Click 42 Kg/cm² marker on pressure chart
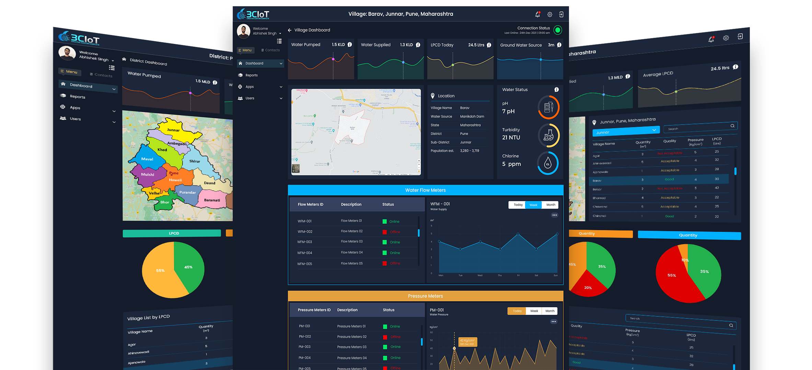The image size is (812, 370). (x=454, y=348)
